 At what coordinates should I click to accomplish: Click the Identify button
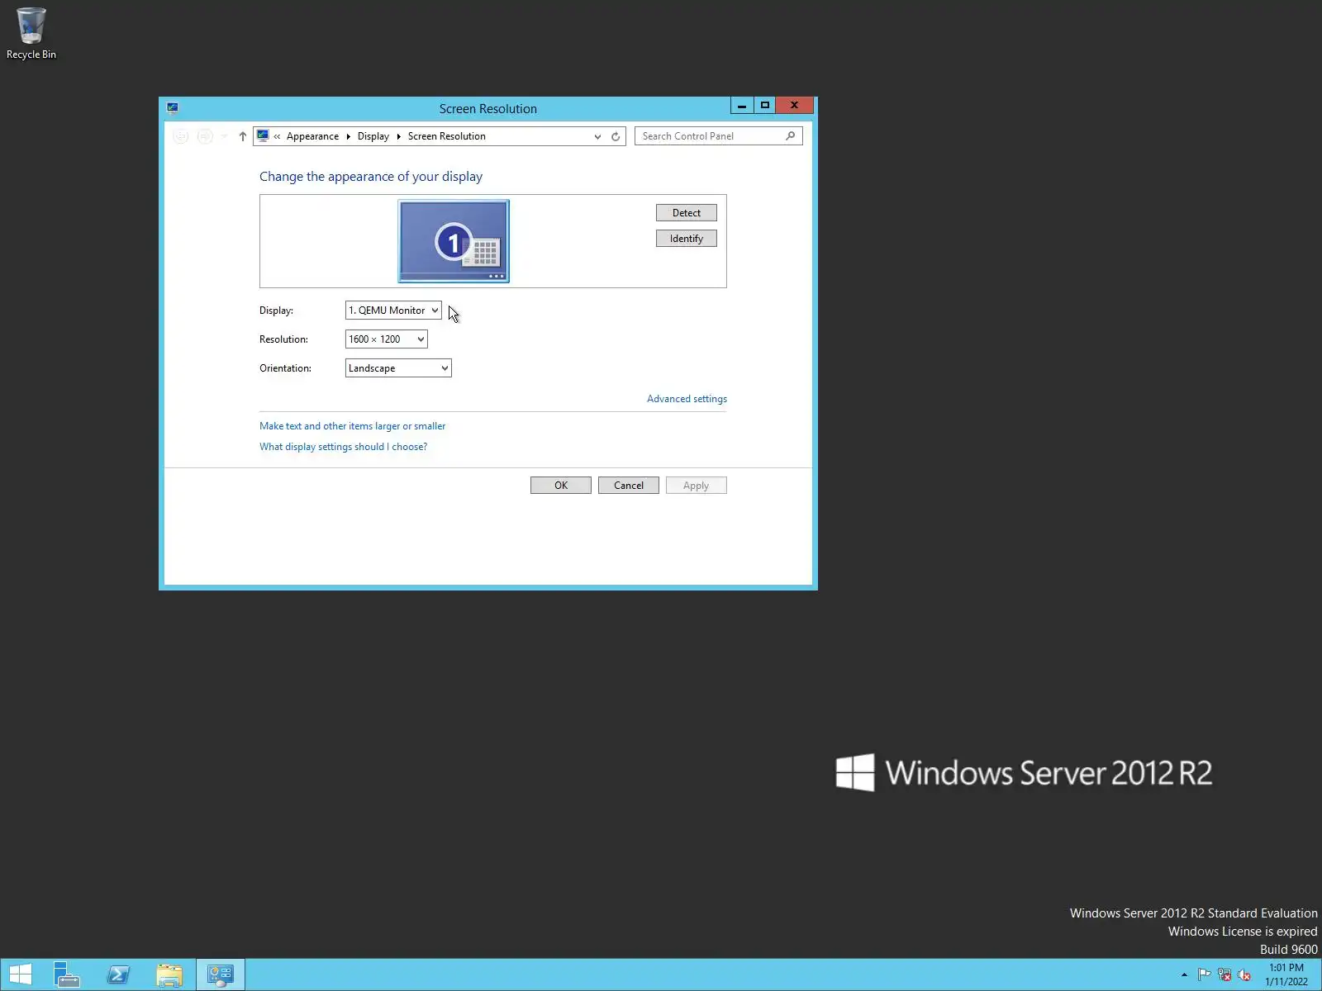[x=686, y=239]
